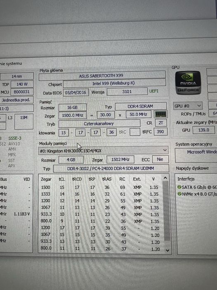Click the ECC Nie field
Viewport: 217px width, 290px height.
point(160,159)
